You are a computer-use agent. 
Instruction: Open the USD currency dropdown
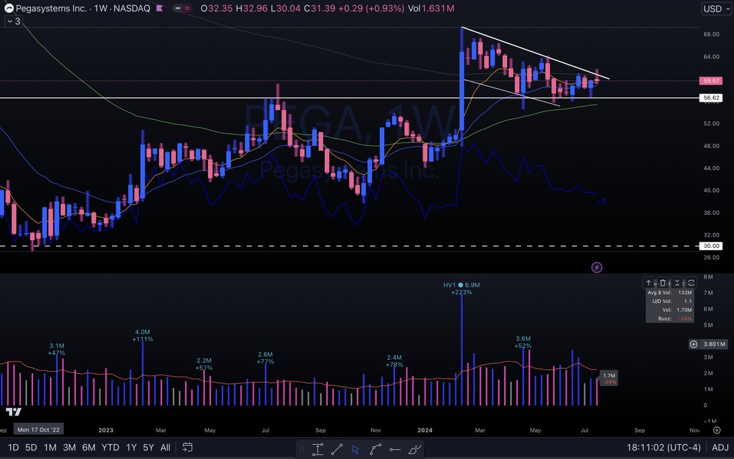[717, 9]
